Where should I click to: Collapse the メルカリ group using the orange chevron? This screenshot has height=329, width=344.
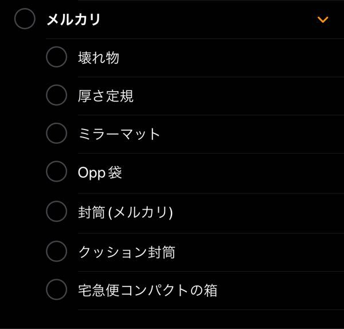pyautogui.click(x=323, y=19)
